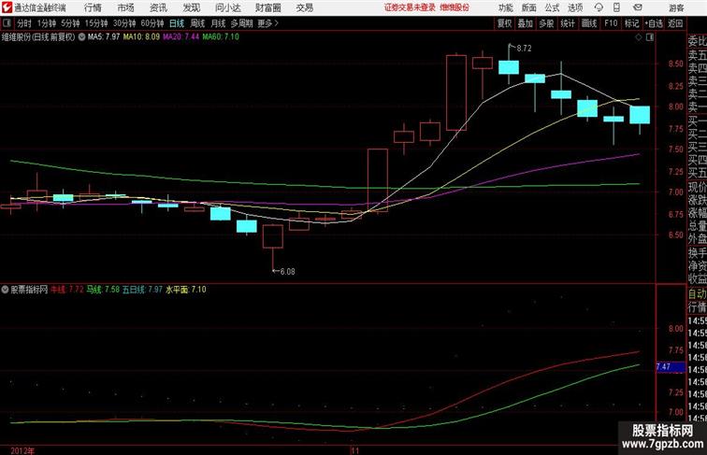
Task: Click the 8.72 high price marker
Action: pos(524,49)
